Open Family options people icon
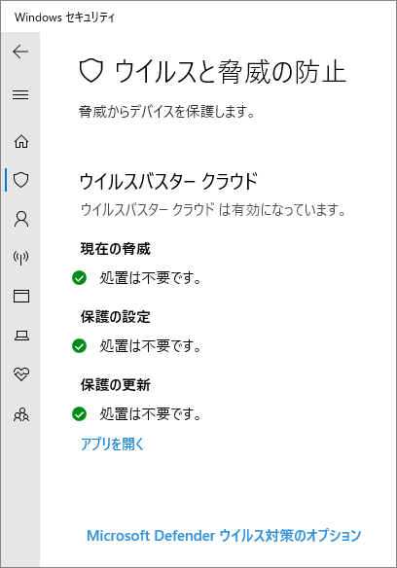The image size is (397, 568). (x=21, y=414)
